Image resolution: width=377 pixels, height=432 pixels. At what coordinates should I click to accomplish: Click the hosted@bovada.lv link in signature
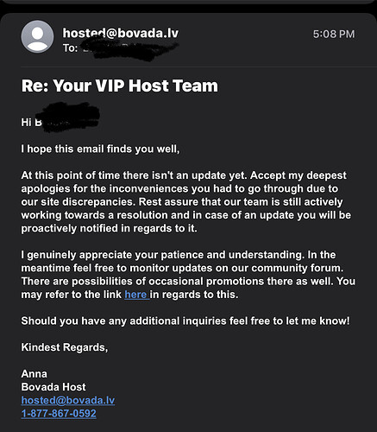(x=68, y=400)
